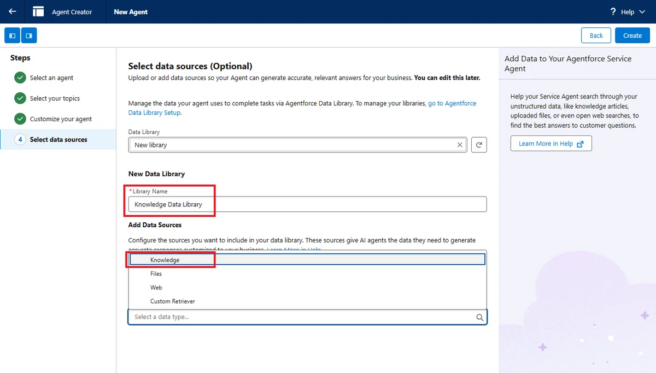Click the green check beside Customize your agent
This screenshot has height=373, width=656.
click(20, 119)
